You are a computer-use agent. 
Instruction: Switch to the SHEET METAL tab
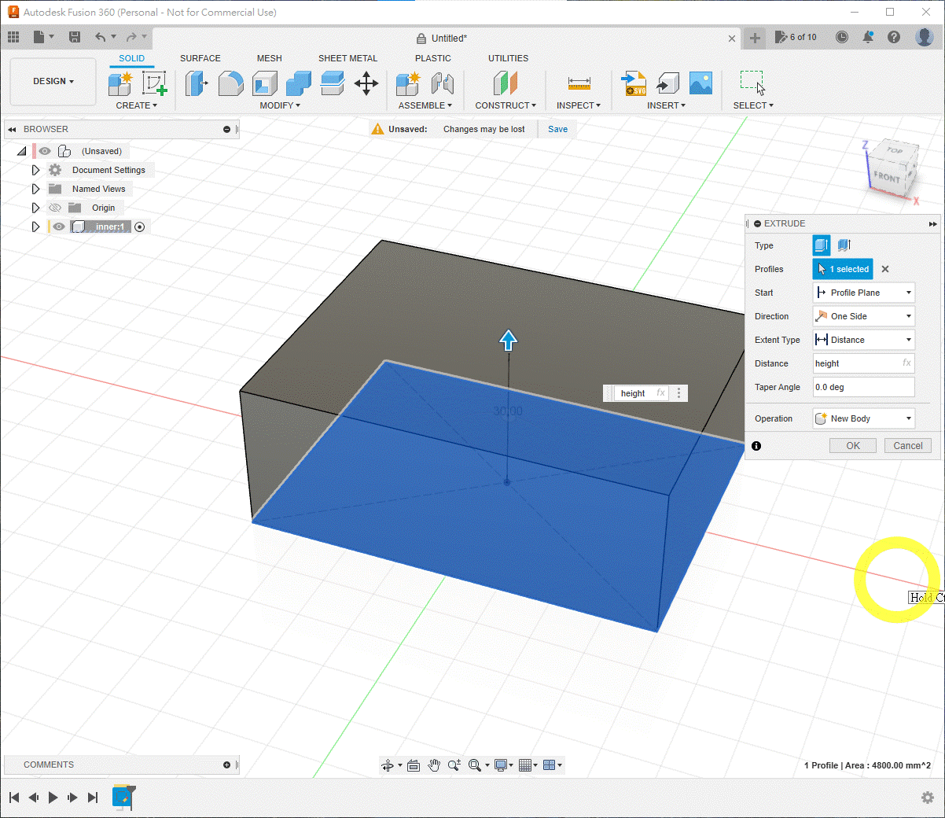click(347, 58)
